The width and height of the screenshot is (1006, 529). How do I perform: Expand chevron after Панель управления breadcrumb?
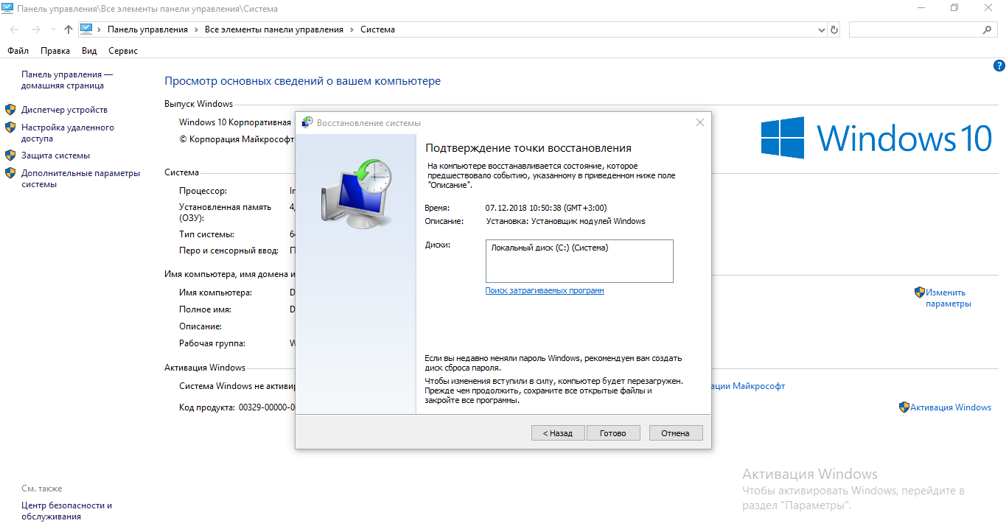click(196, 29)
